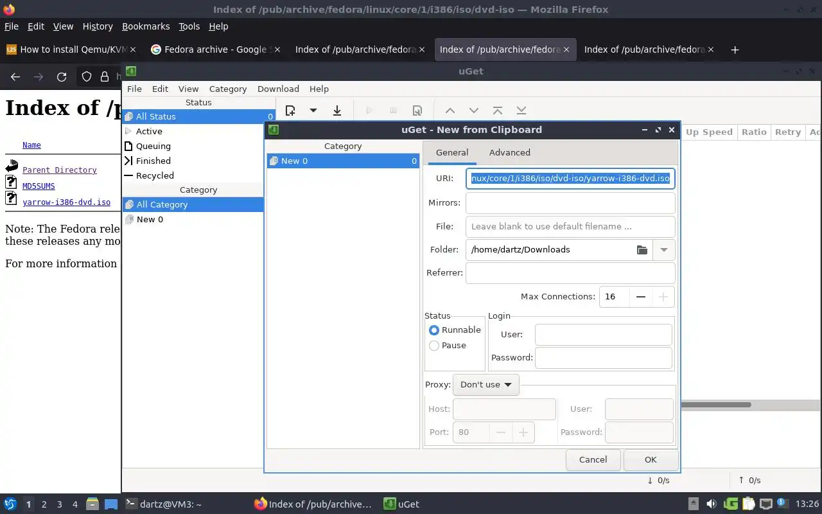Open the yarrow-i386-dvd.iso link
The height and width of the screenshot is (514, 822).
[66, 202]
